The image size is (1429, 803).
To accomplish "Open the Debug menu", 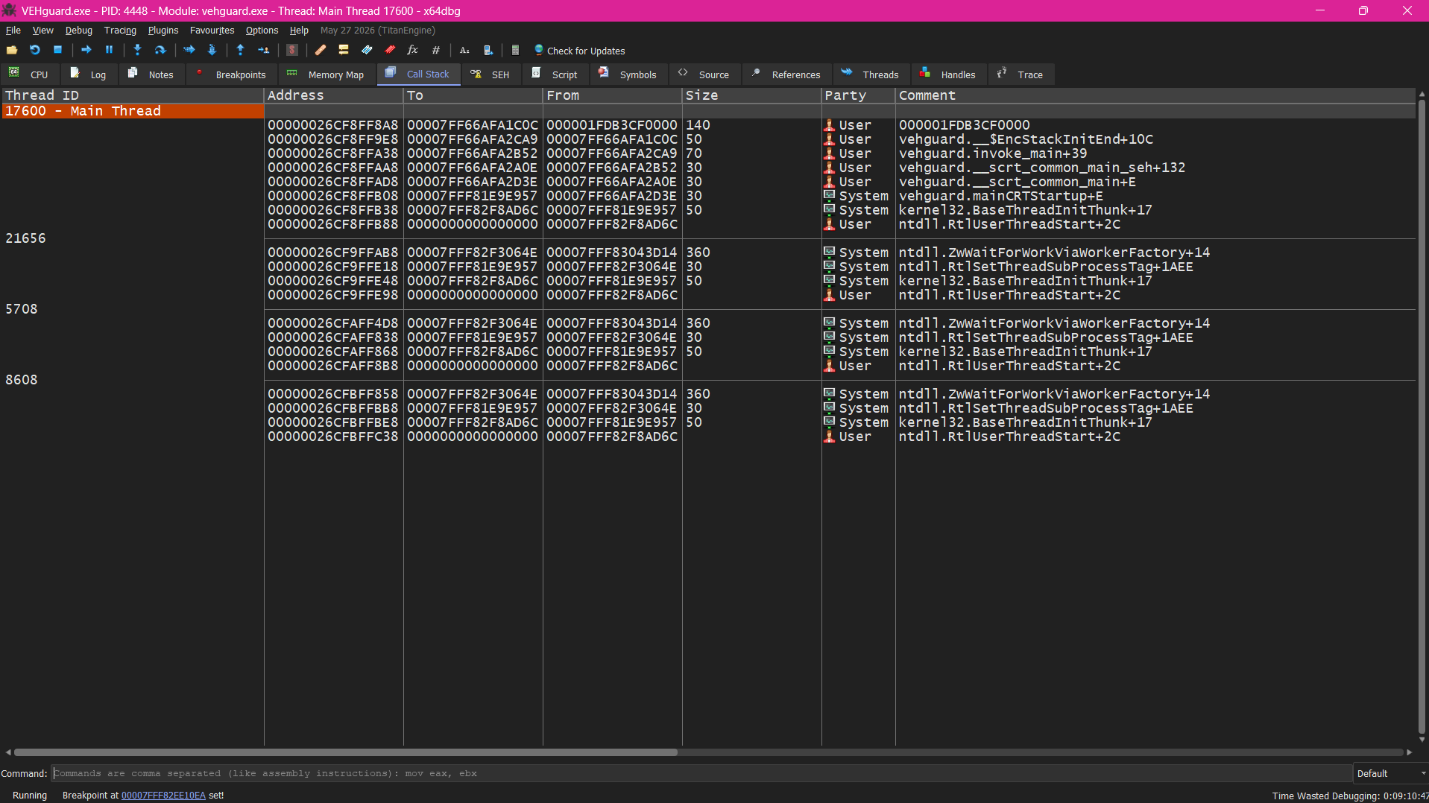I will pyautogui.click(x=78, y=31).
